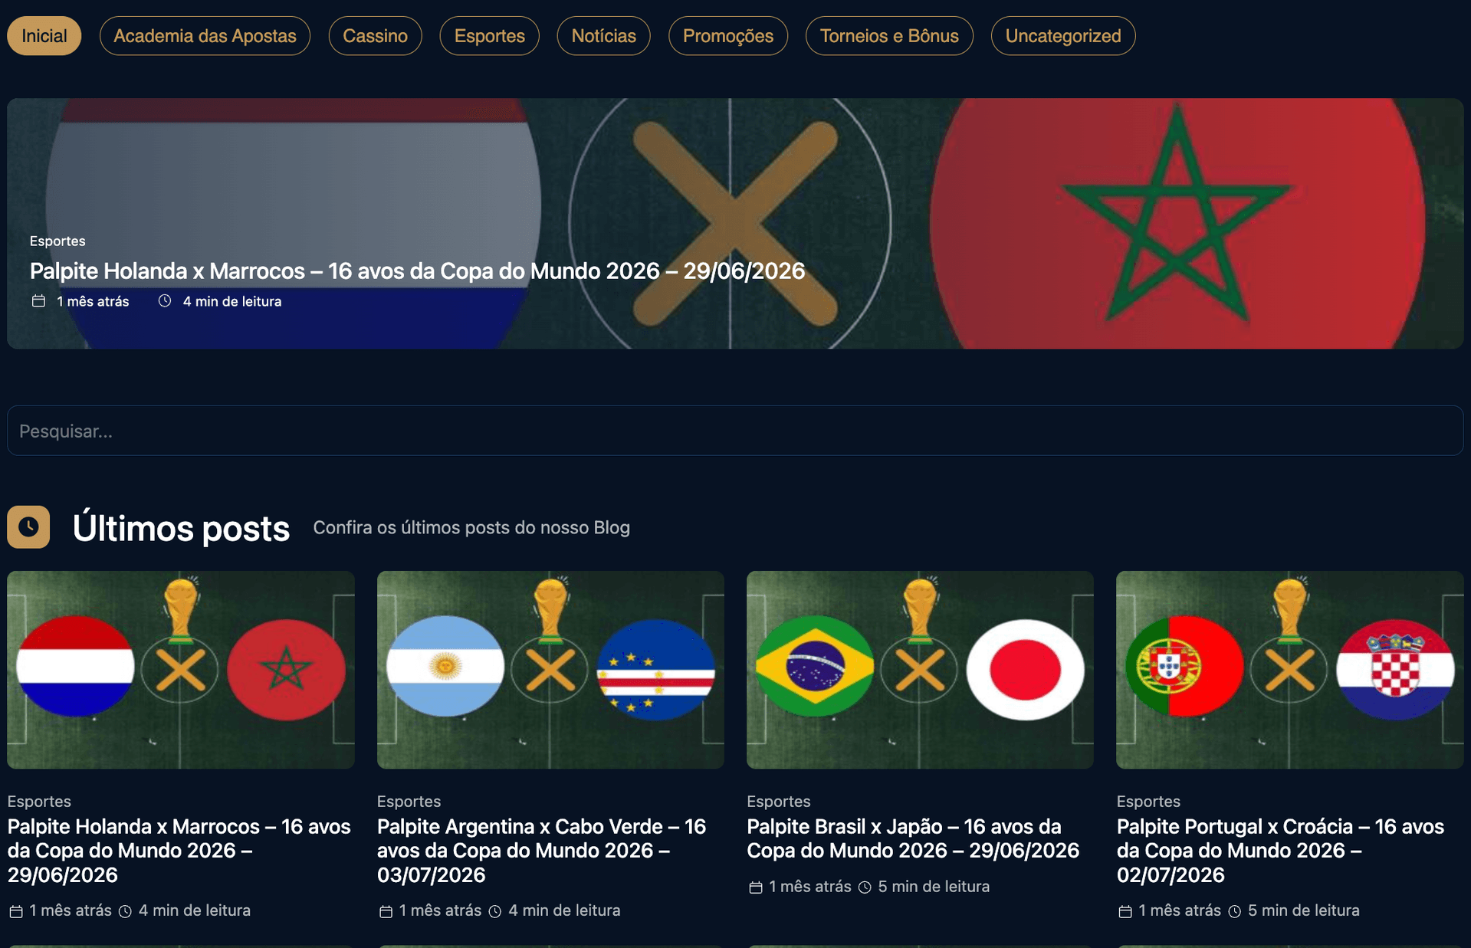This screenshot has width=1471, height=948.
Task: Open the Academia das Apostas category
Action: point(205,36)
